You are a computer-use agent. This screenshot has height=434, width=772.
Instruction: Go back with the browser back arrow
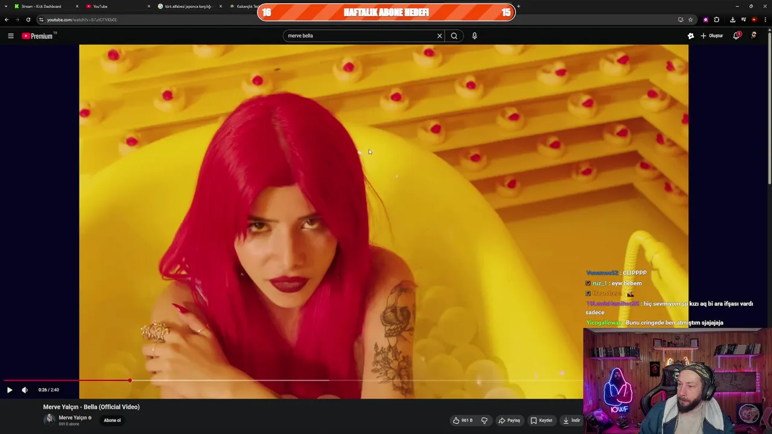click(7, 19)
